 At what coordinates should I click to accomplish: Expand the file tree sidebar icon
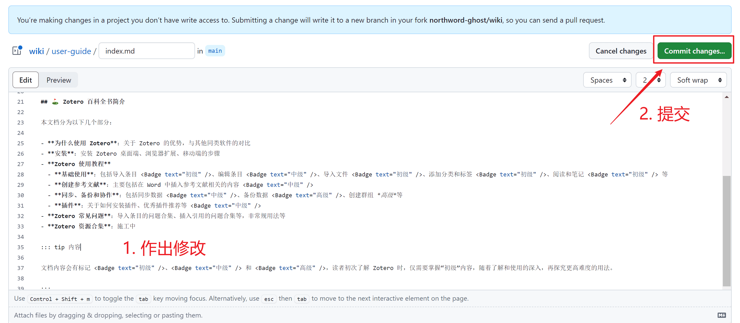coord(17,50)
